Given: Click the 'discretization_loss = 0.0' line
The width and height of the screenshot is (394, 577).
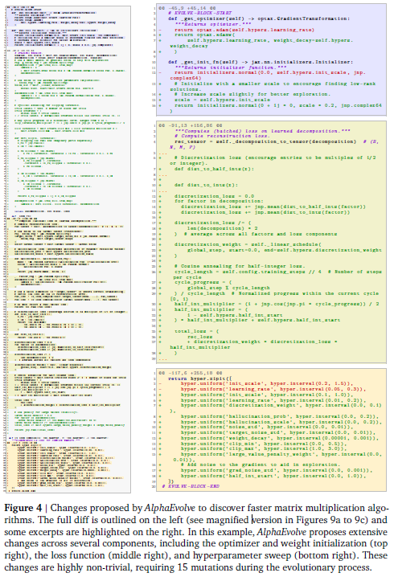Looking at the screenshot, I should (x=215, y=196).
